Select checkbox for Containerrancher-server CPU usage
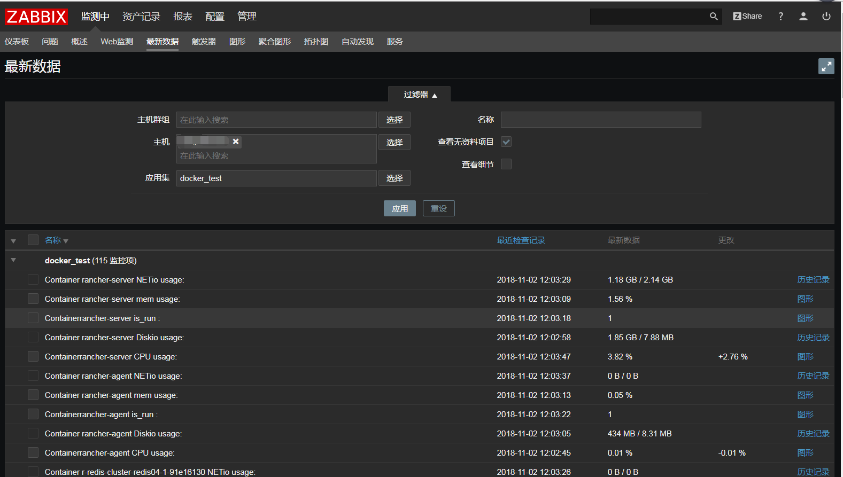The width and height of the screenshot is (843, 477). coord(33,356)
